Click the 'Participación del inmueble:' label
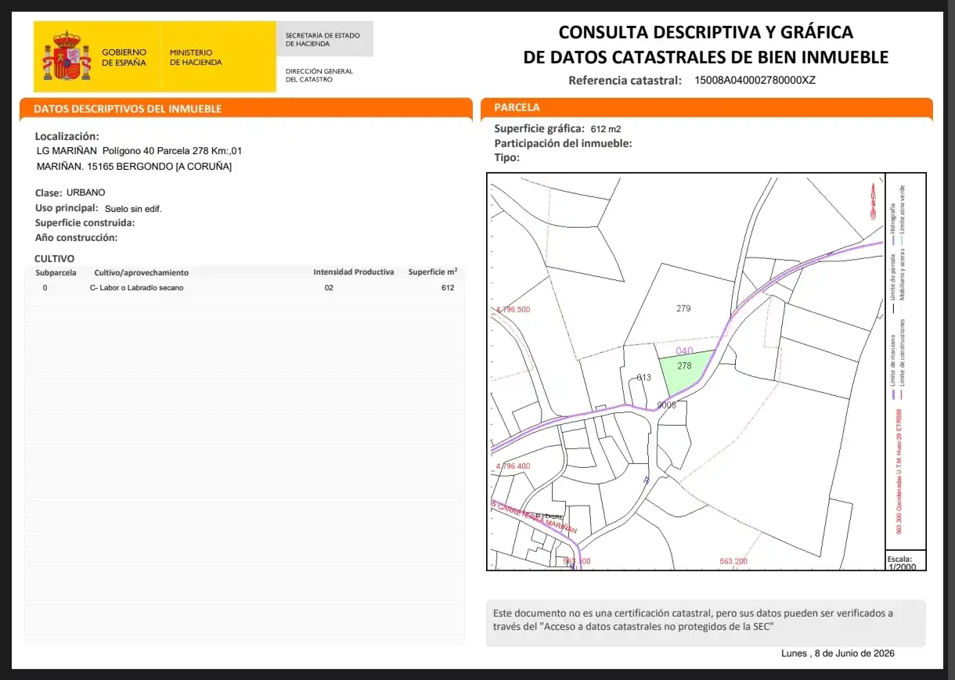 point(563,143)
